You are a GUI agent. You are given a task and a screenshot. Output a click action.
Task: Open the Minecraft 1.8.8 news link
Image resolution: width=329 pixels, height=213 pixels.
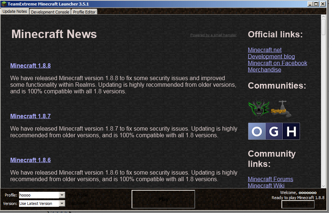coord(30,66)
